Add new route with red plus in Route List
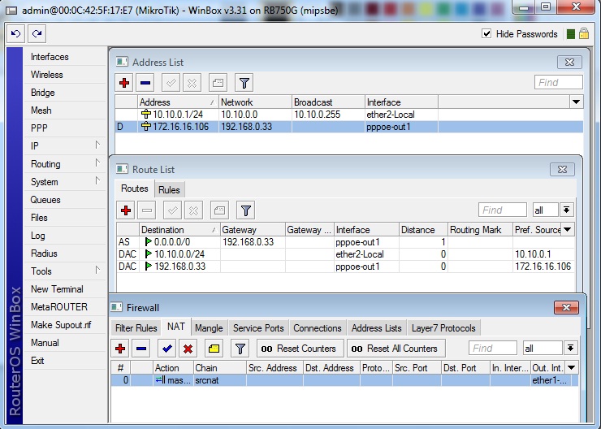This screenshot has height=429, width=601. (x=126, y=210)
